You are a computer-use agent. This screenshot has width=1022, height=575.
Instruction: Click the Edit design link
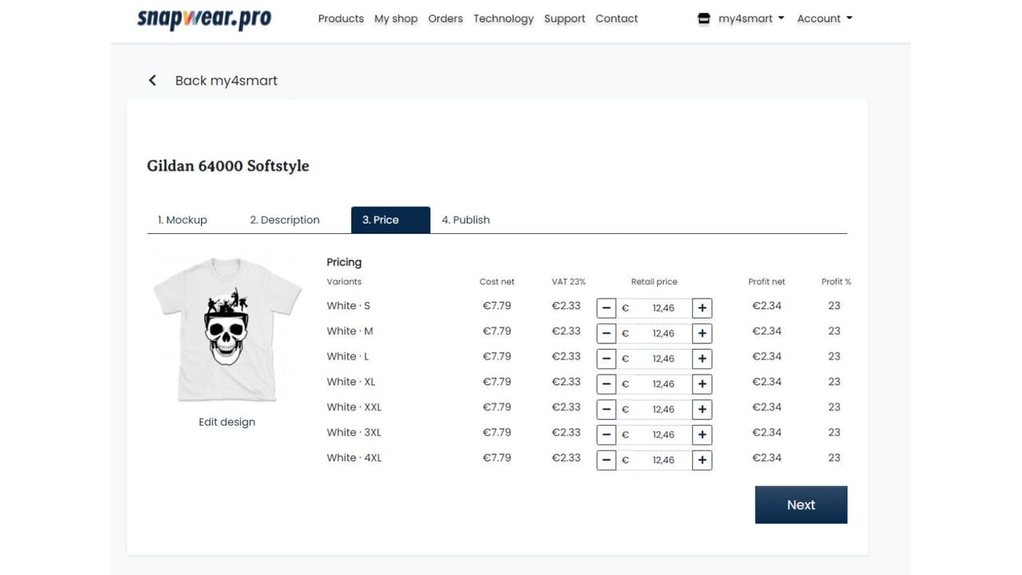click(227, 422)
